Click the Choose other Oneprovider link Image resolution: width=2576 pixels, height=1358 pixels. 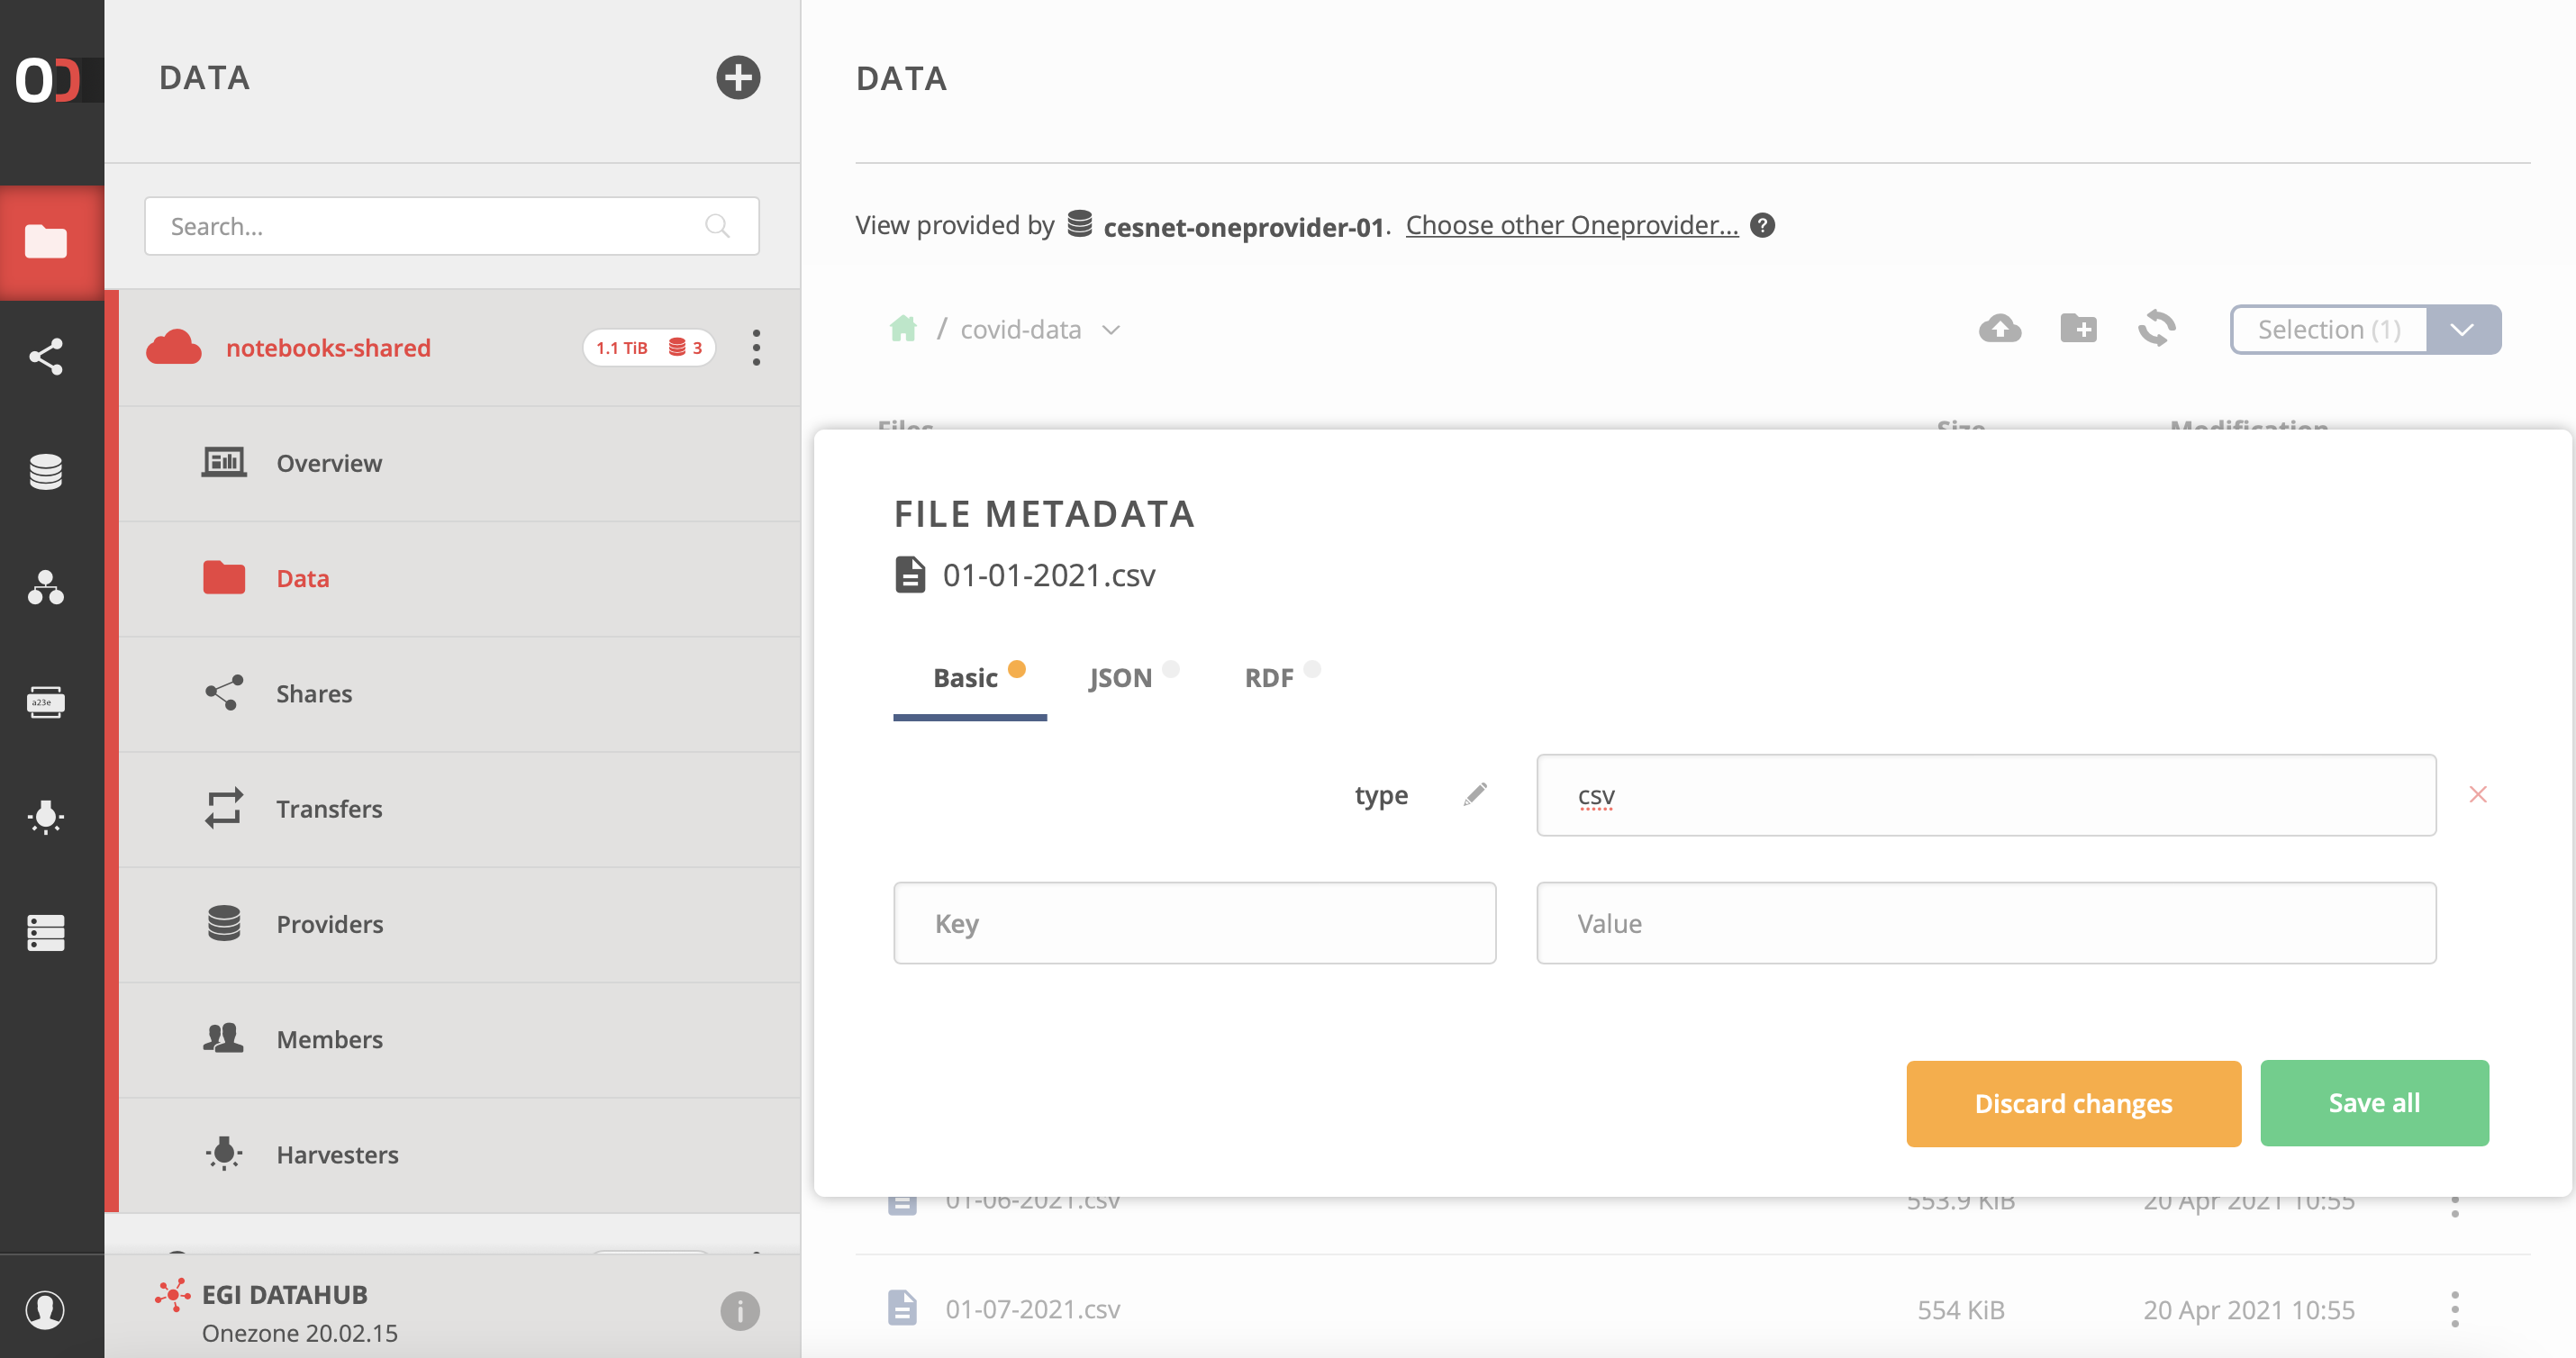click(1570, 225)
